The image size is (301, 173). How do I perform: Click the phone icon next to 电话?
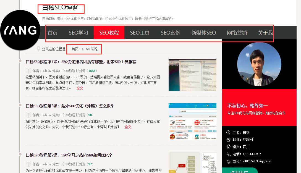[228, 154]
